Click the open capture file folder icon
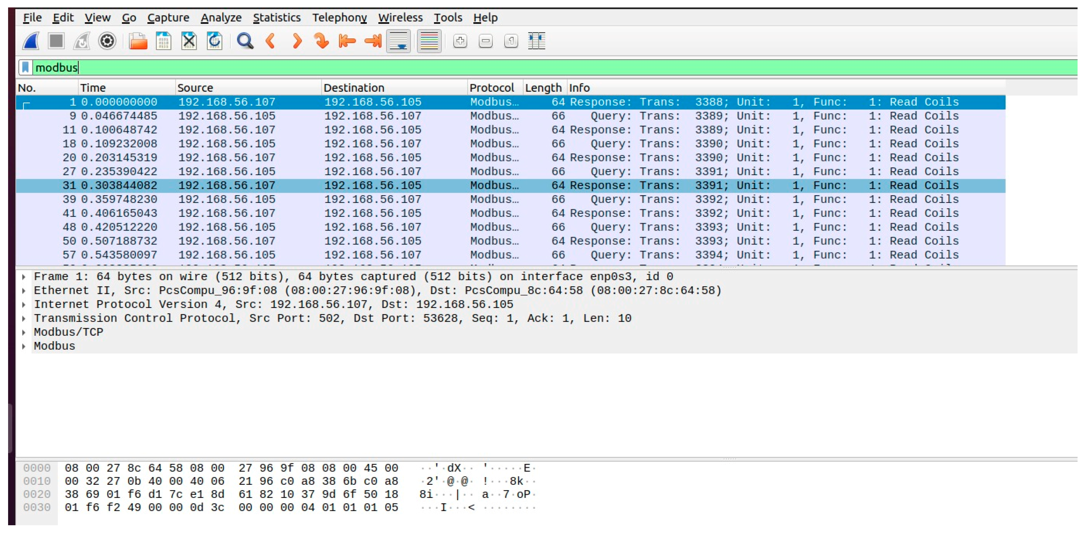 coord(138,41)
